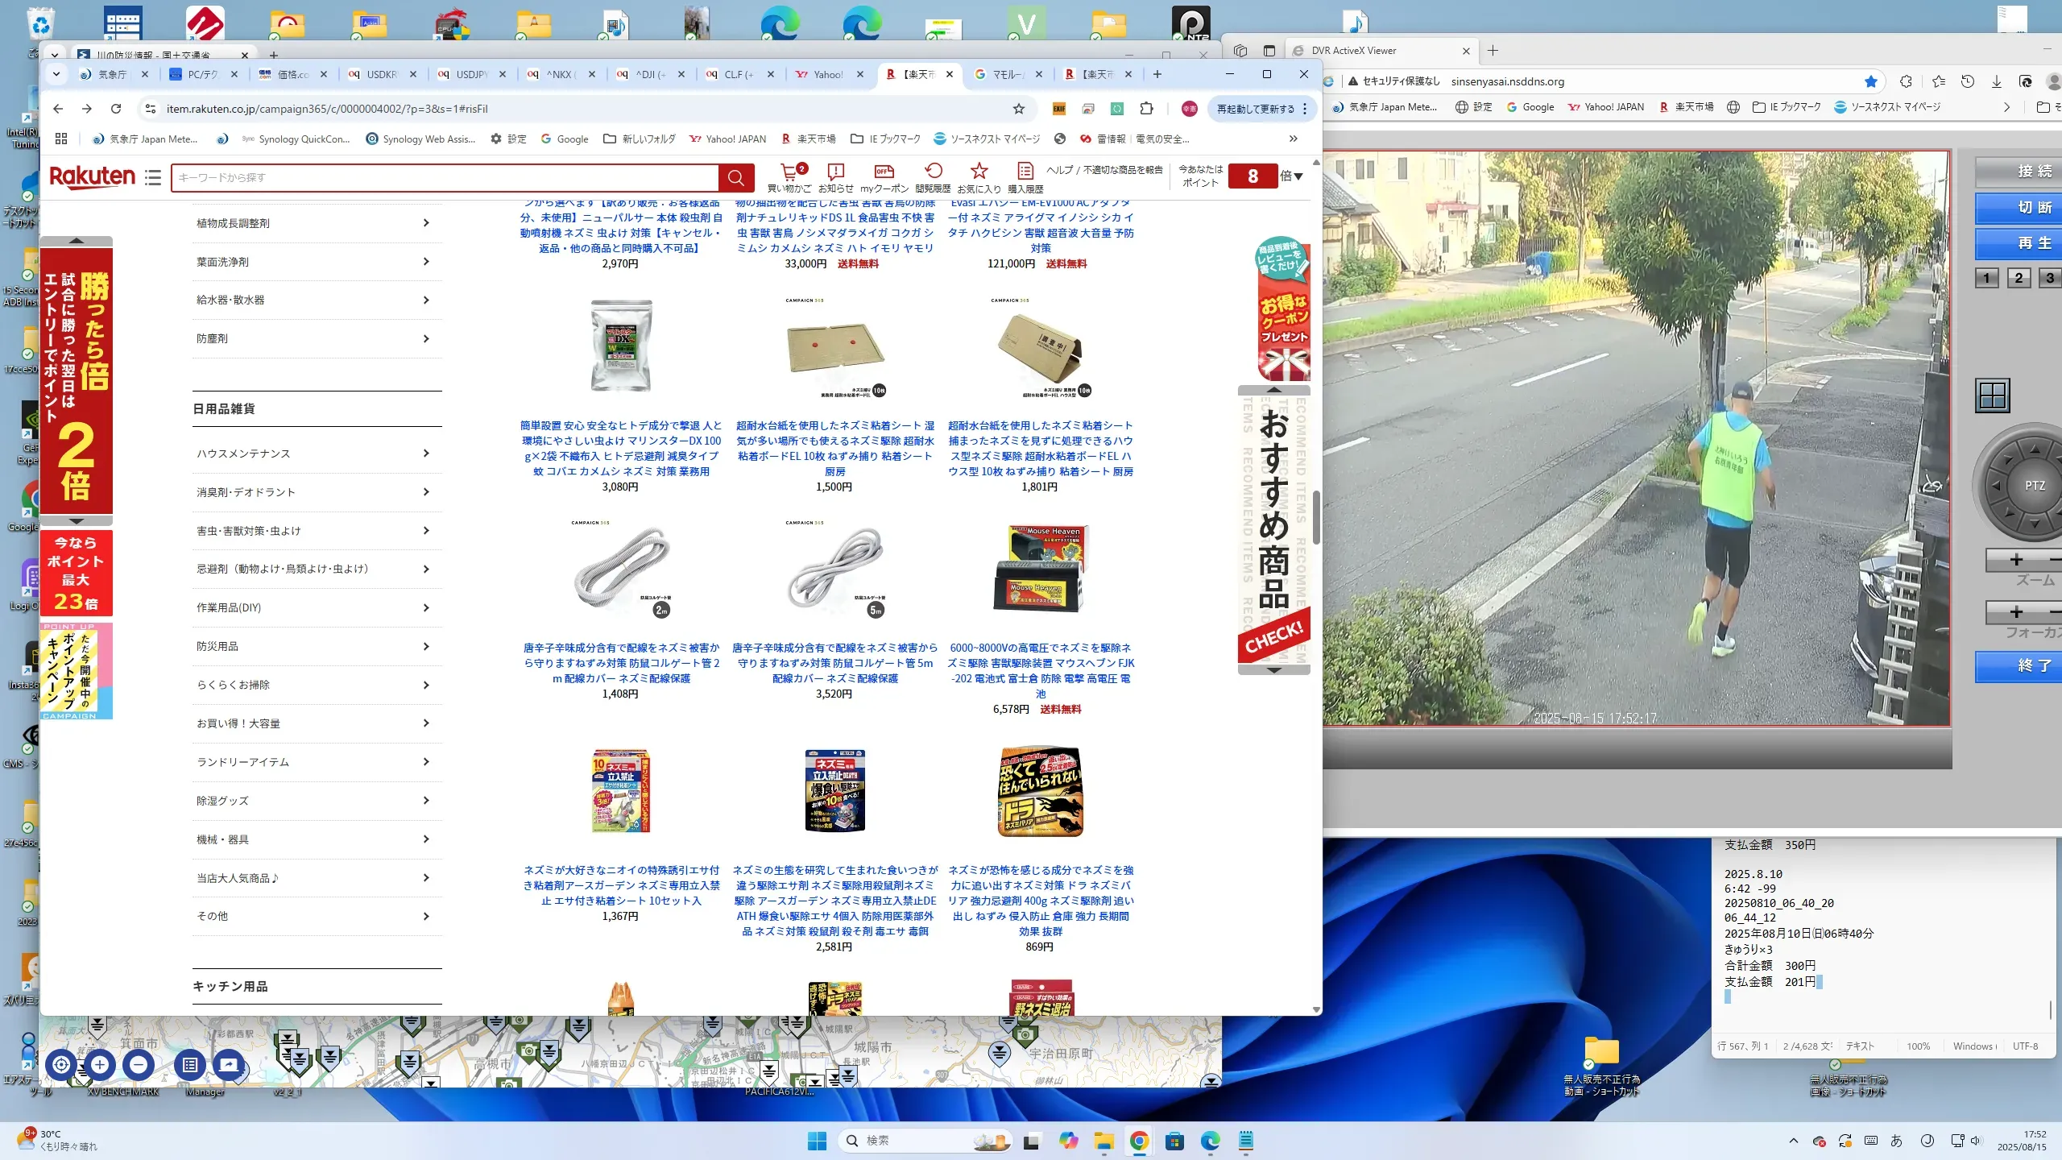
Task: Switch to the Yahoo! browser tab
Action: pos(827,74)
